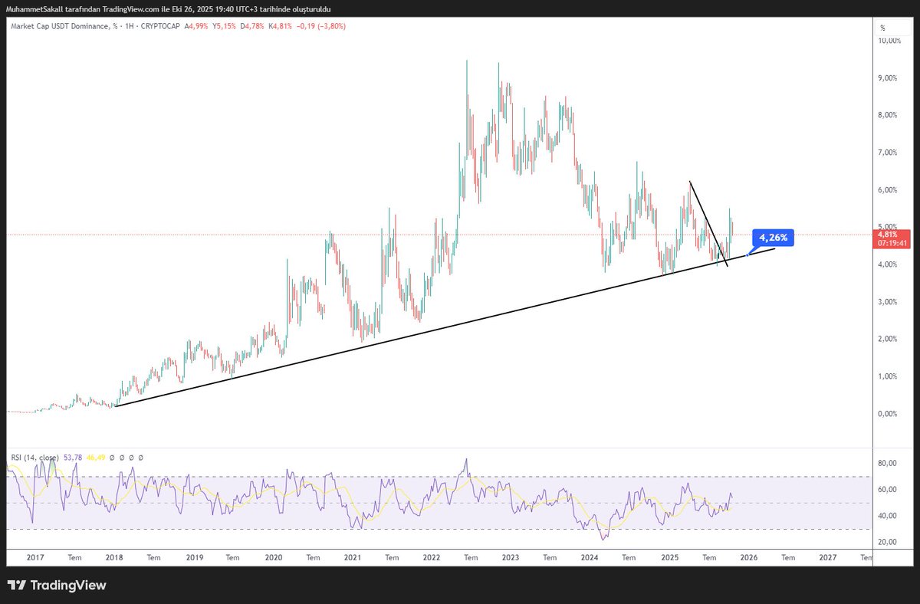
Task: Click the 2025 year label on time axis
Action: click(670, 559)
